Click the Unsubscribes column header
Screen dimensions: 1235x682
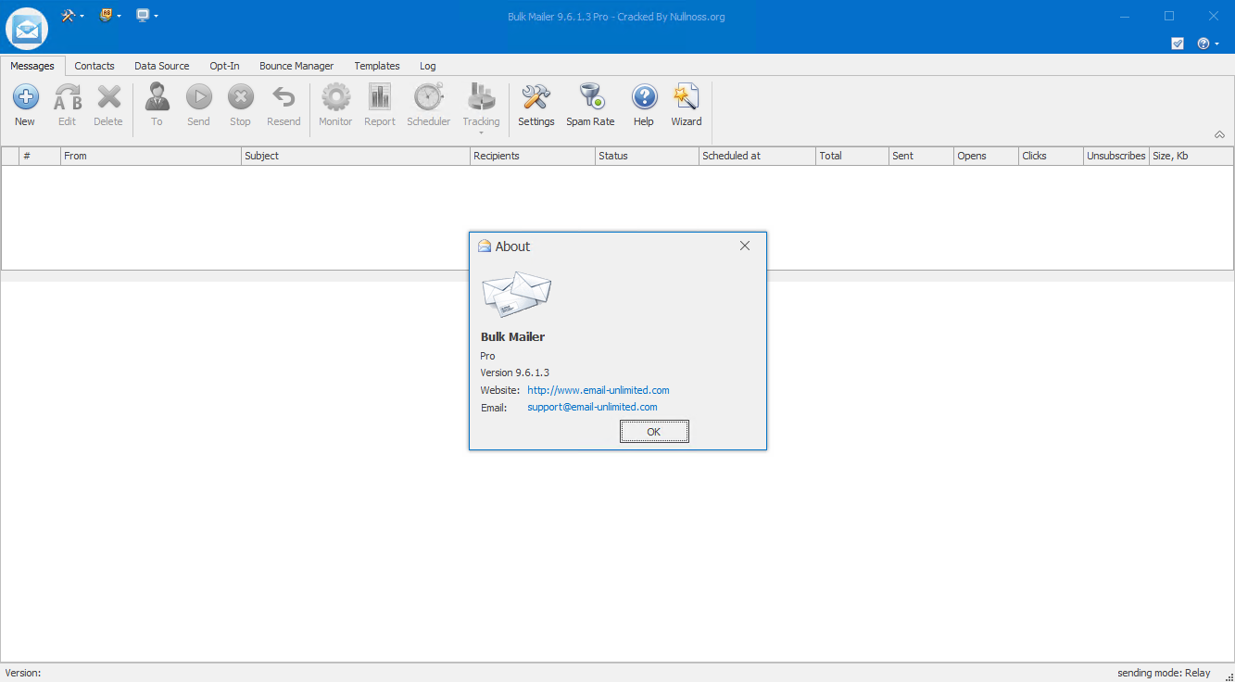coord(1116,156)
